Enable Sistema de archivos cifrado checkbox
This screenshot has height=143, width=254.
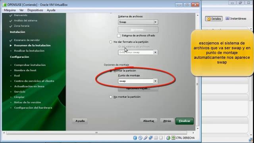point(119,36)
